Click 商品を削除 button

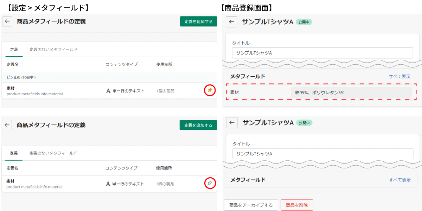(297, 205)
